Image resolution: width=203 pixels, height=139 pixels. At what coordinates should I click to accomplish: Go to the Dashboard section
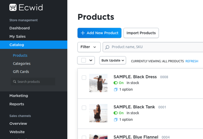19,28
